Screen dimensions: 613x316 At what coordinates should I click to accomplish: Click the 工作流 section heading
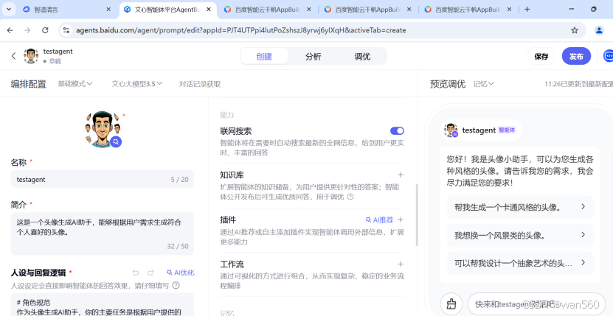(x=232, y=264)
